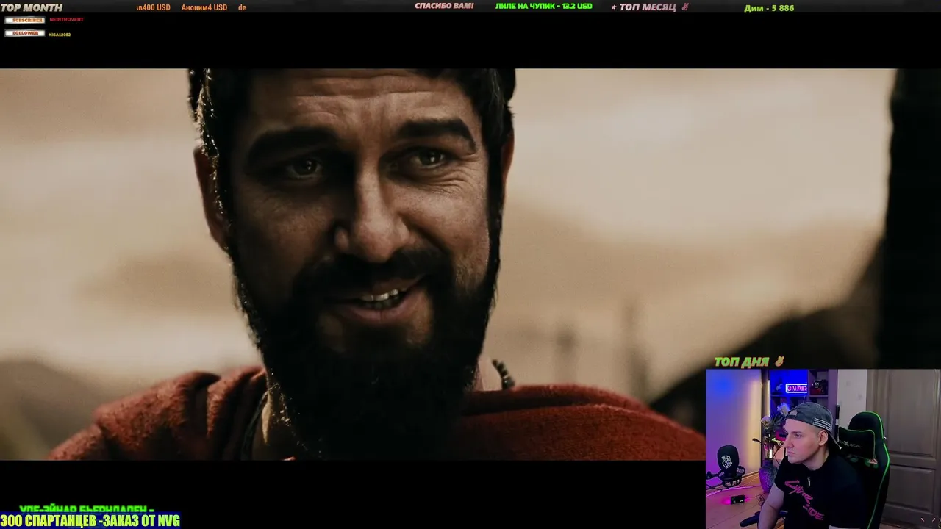The width and height of the screenshot is (941, 529).
Task: Click the 'ТОП ДНЯ' label above webcam
Action: click(x=742, y=361)
